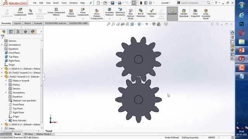Print with the printer icon
248x139 pixels.
coord(120,3)
